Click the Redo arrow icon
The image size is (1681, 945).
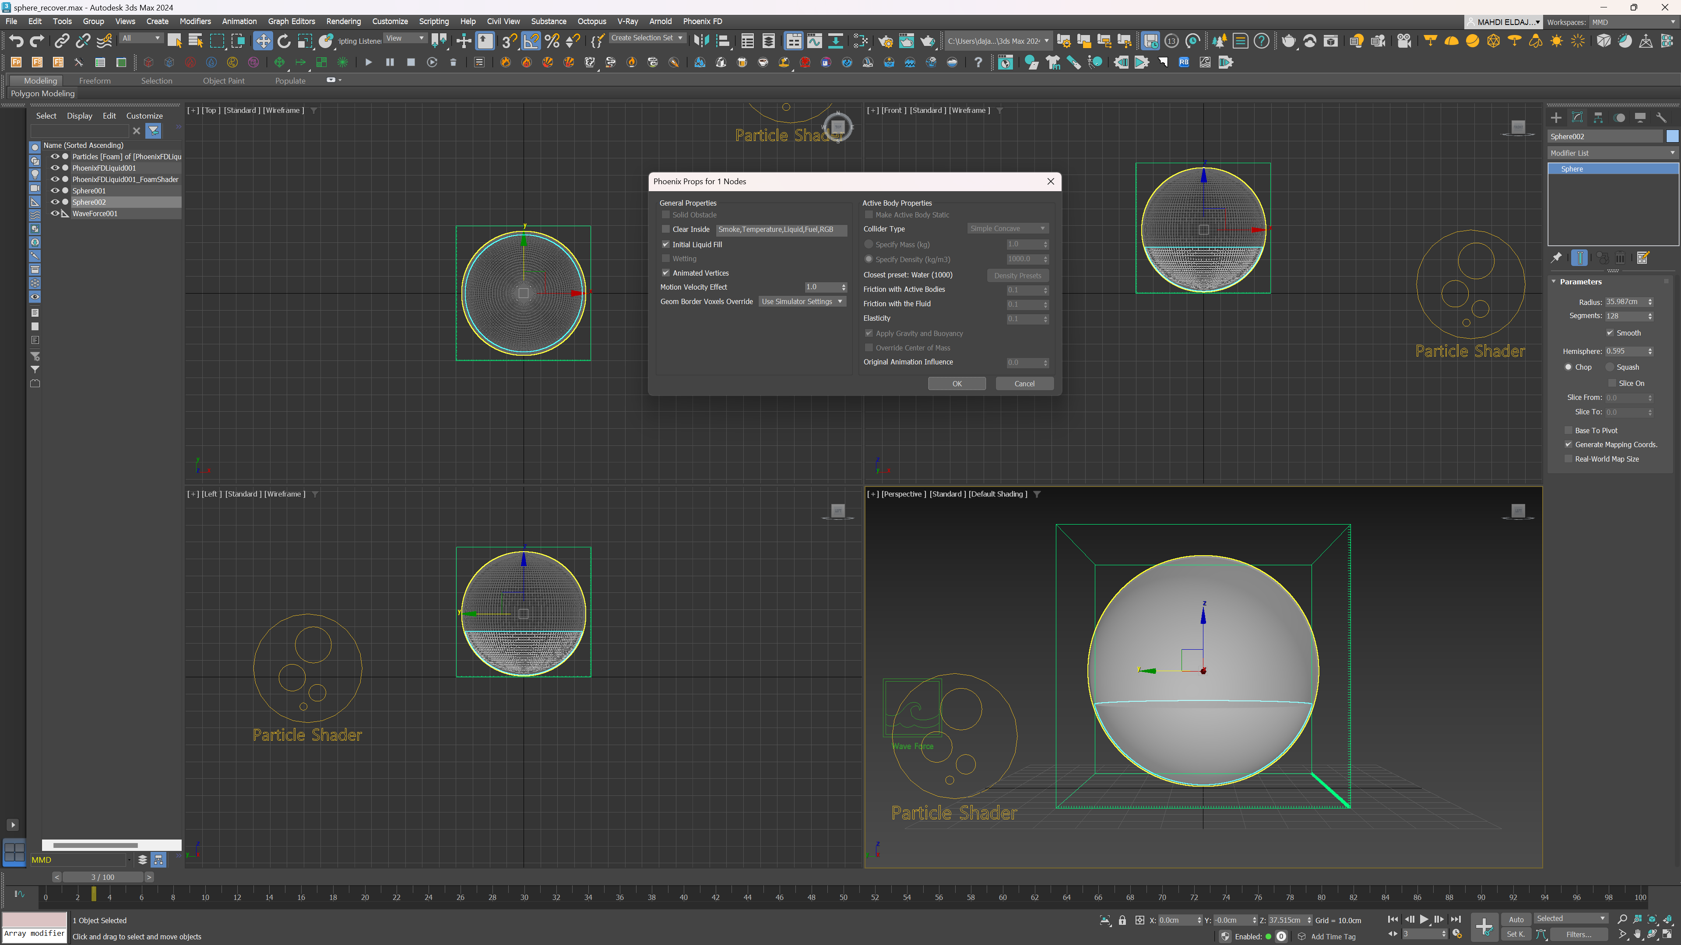pos(37,41)
